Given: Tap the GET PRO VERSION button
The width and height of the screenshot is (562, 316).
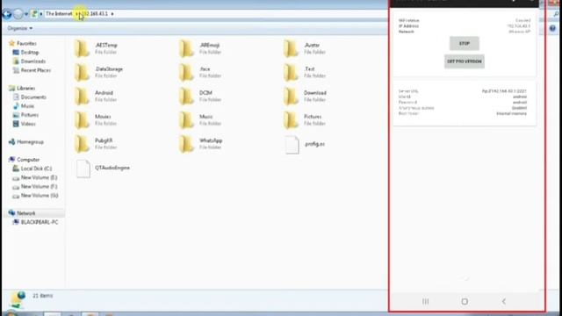Looking at the screenshot, I should click(465, 61).
